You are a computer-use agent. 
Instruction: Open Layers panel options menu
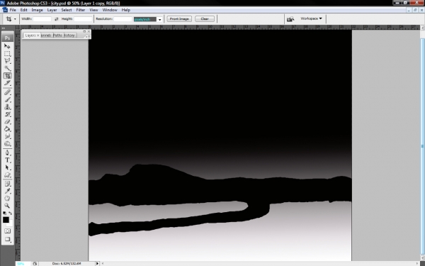coord(88,36)
